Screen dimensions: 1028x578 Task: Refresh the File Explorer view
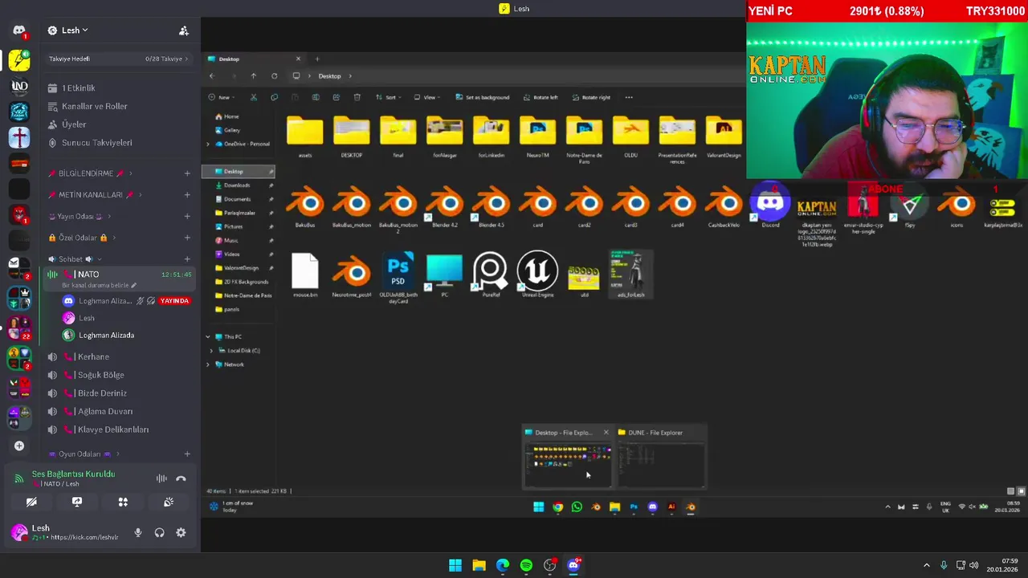tap(274, 76)
